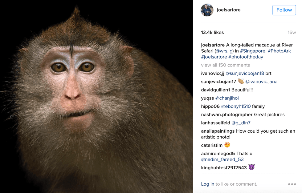Open commenter analiapaintings' profile
This screenshot has width=302, height=193.
click(x=218, y=131)
